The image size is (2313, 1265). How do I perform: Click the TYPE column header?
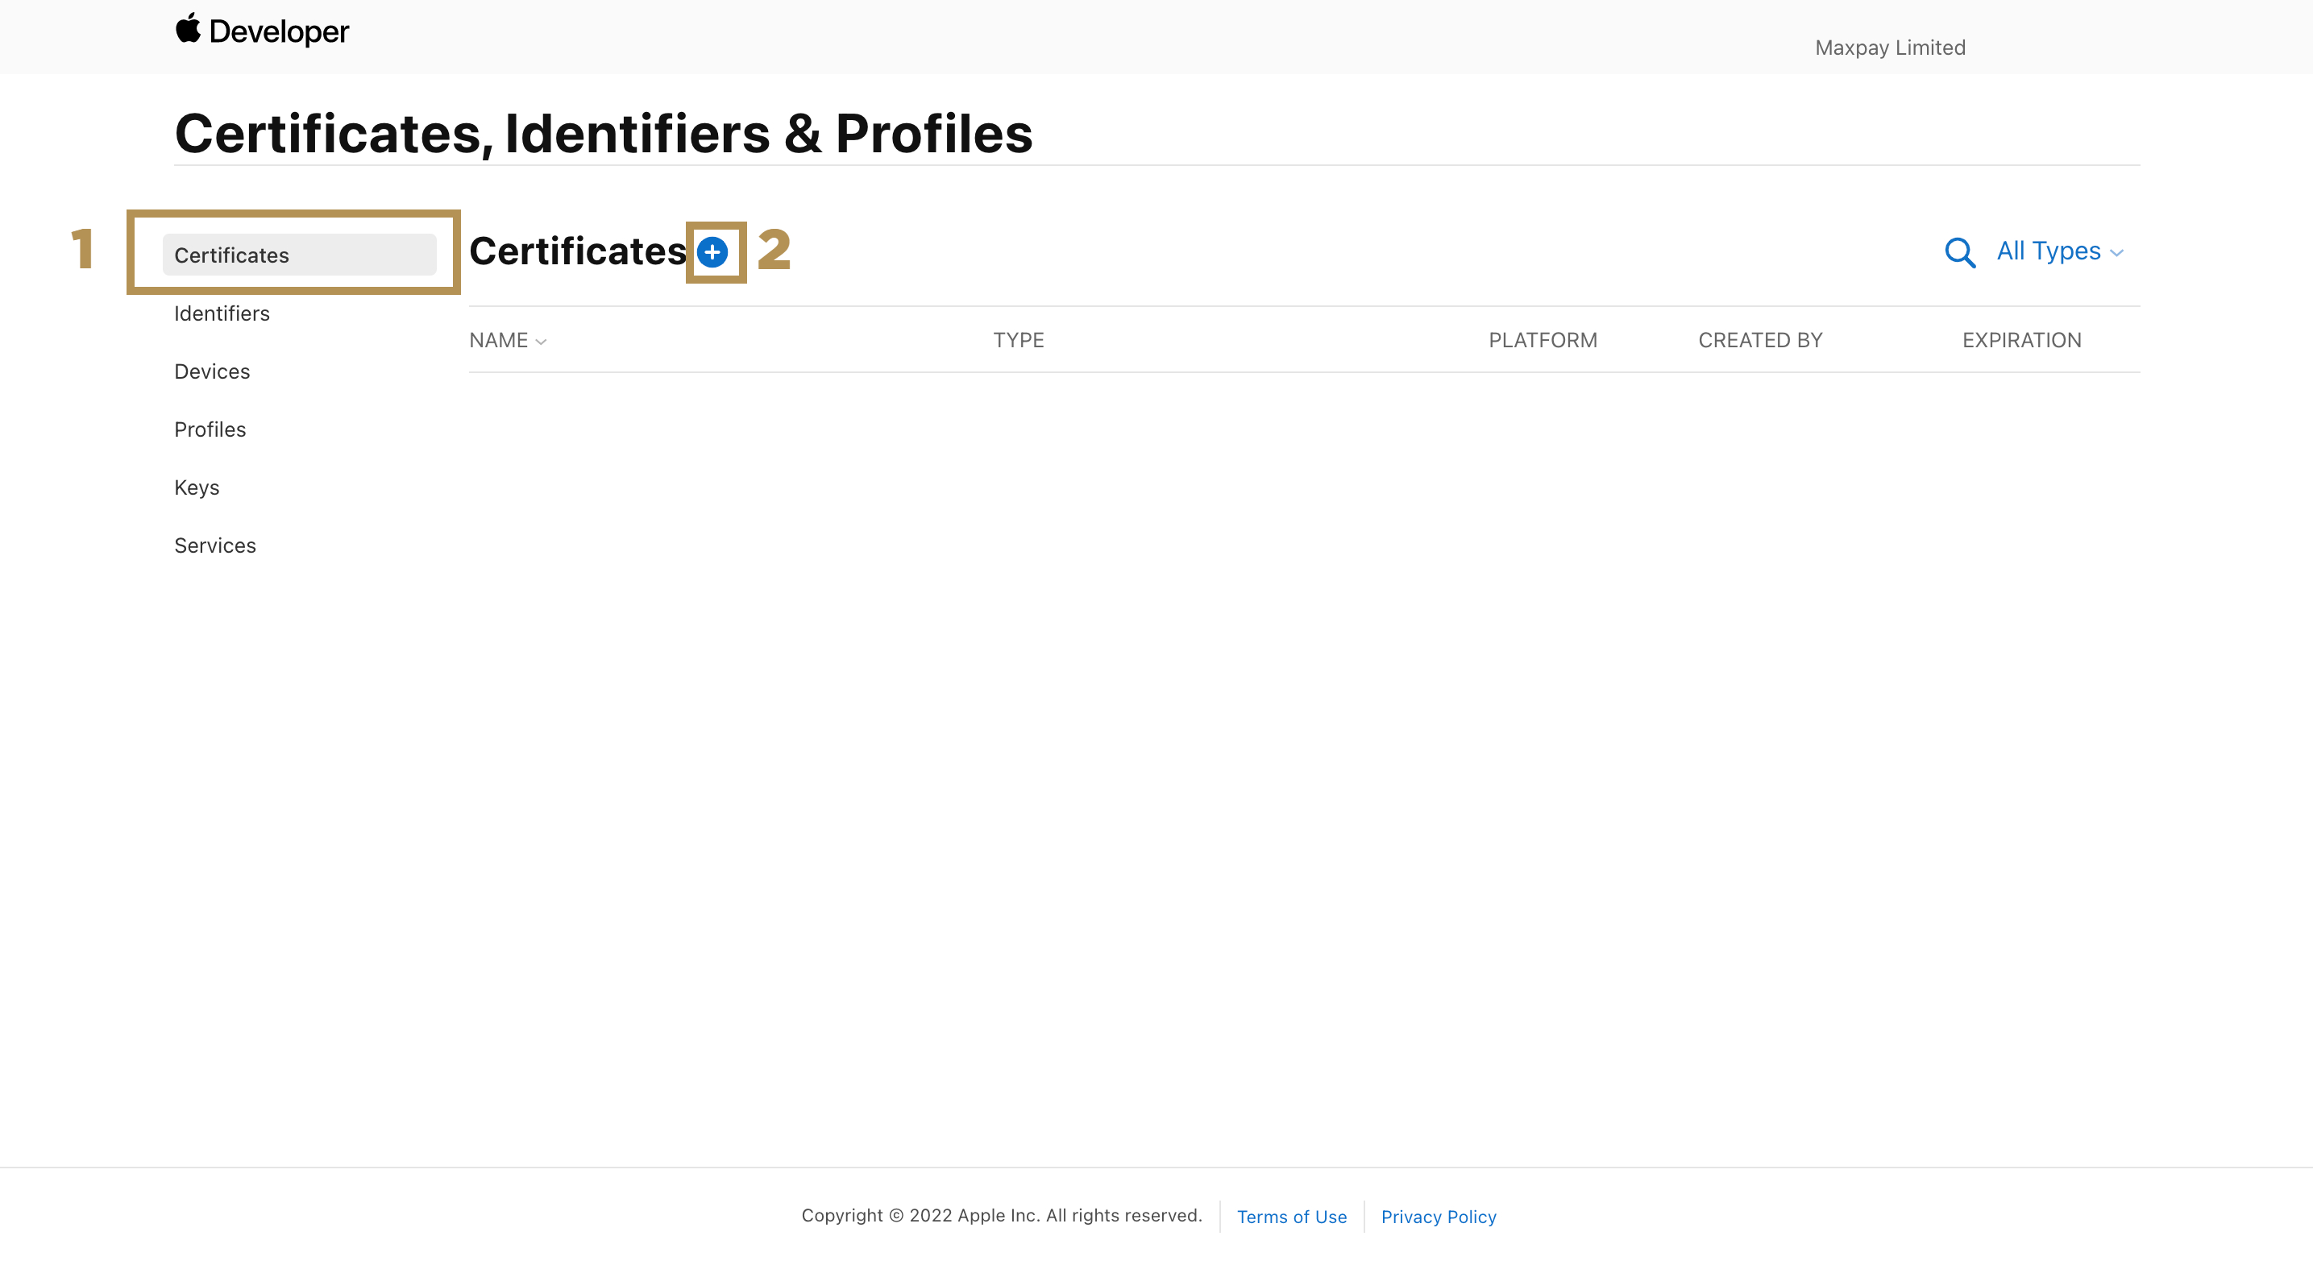(1018, 340)
